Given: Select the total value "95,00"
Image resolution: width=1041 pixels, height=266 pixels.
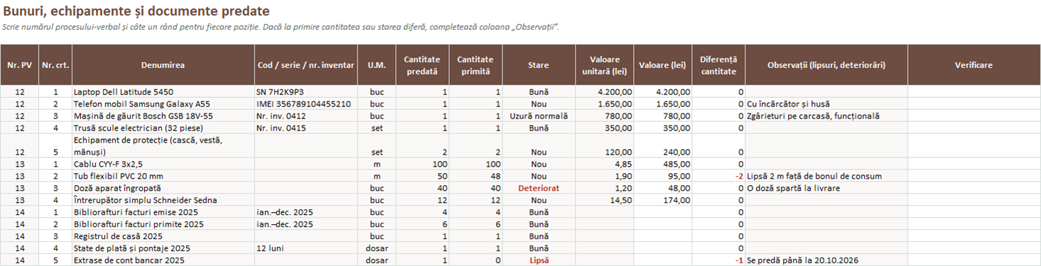Looking at the screenshot, I should 663,176.
